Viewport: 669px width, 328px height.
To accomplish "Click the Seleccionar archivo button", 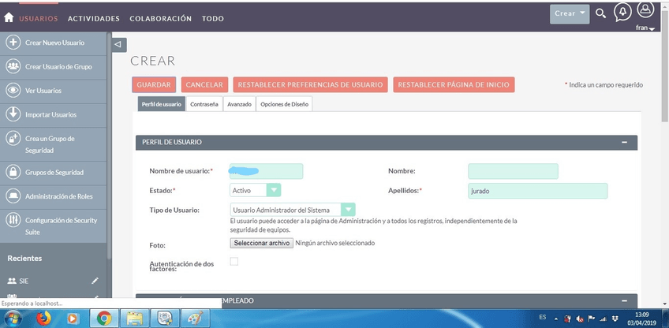I will 262,243.
